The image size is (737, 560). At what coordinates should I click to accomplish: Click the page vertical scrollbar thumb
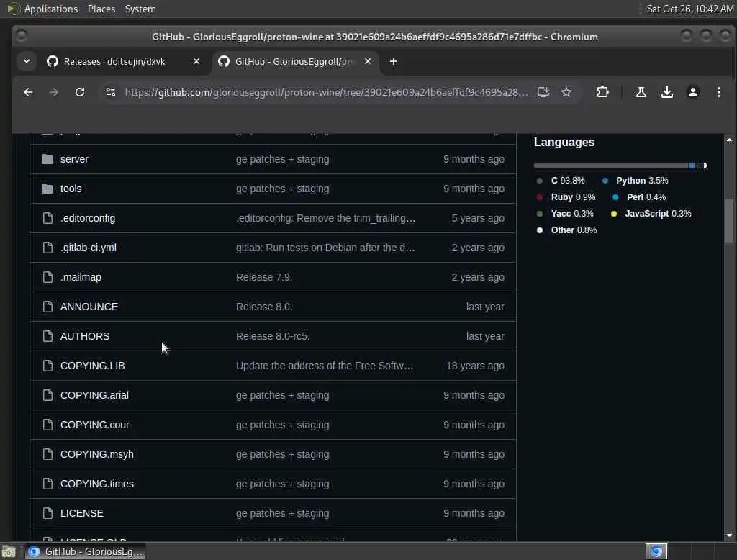[729, 221]
